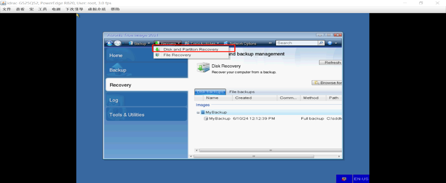This screenshot has width=446, height=183.
Task: Click the Path column header
Action: click(334, 98)
